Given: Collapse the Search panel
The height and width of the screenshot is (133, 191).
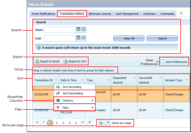Looking at the screenshot, I should pos(34,22).
